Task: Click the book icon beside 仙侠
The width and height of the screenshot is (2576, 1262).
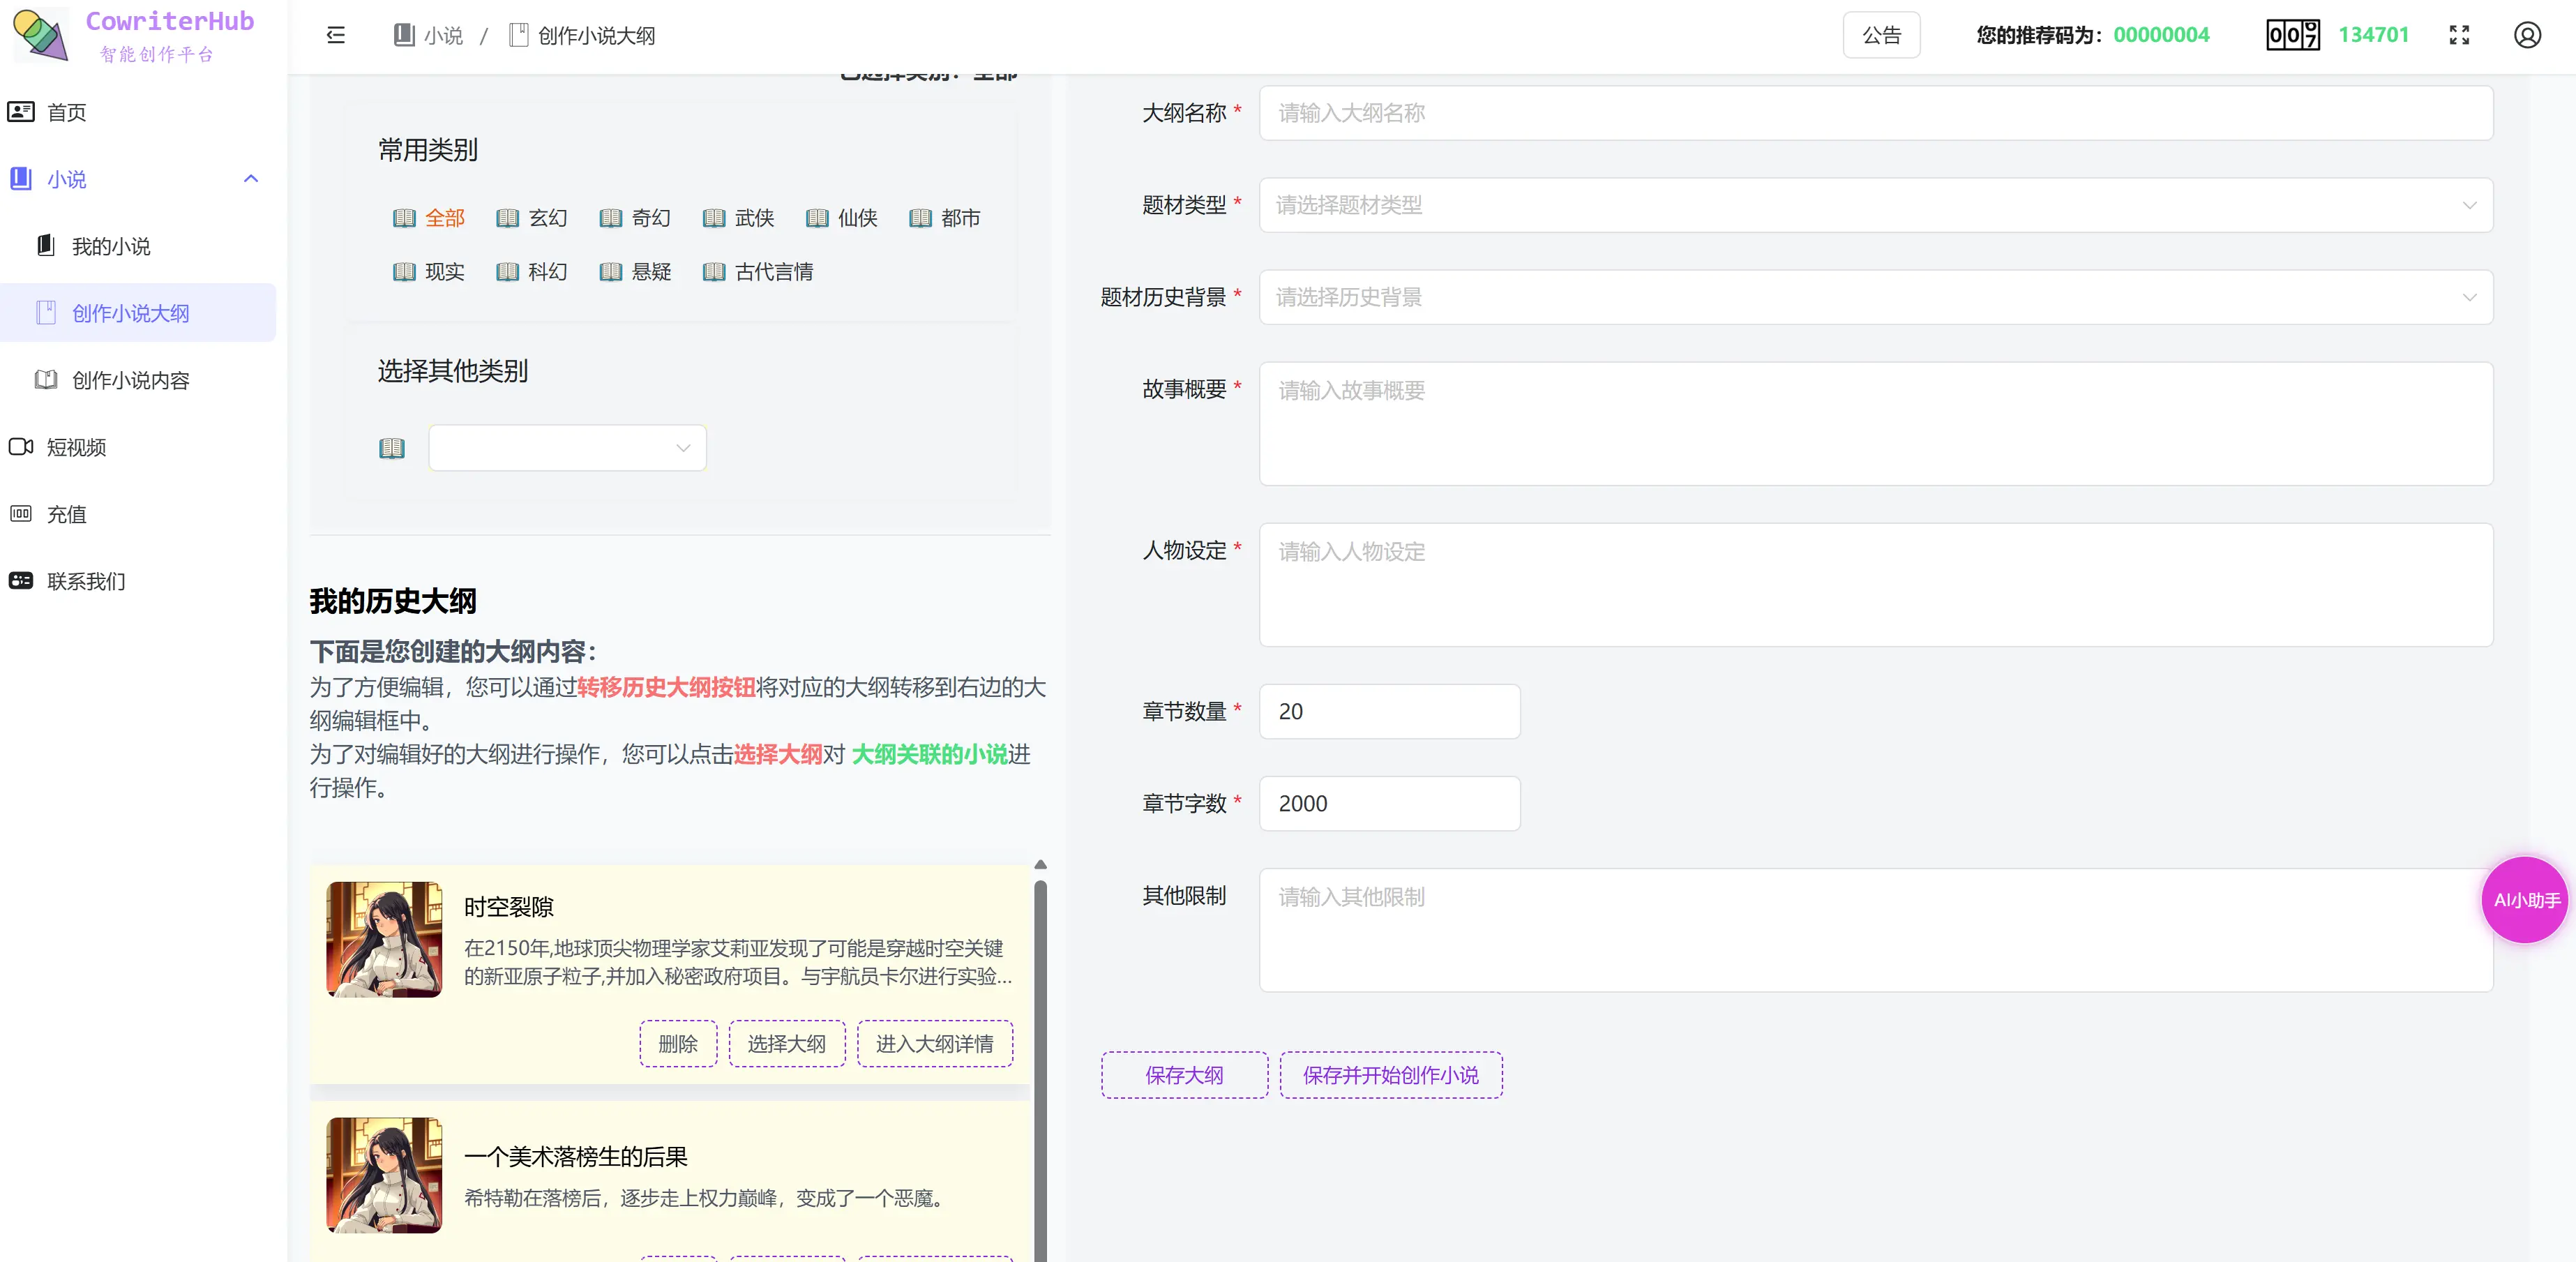Action: pyautogui.click(x=817, y=218)
